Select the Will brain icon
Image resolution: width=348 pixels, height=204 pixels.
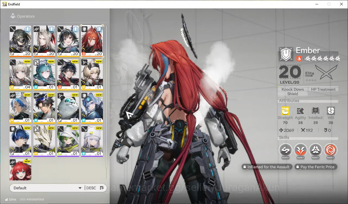coord(331,111)
